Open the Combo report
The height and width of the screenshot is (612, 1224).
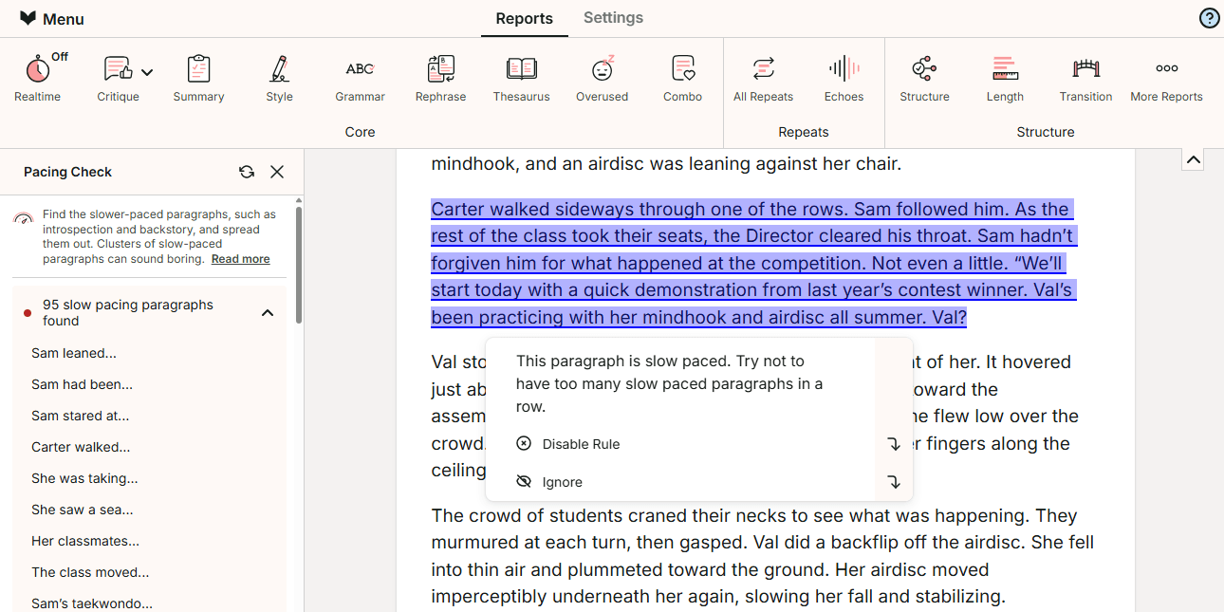click(x=682, y=78)
